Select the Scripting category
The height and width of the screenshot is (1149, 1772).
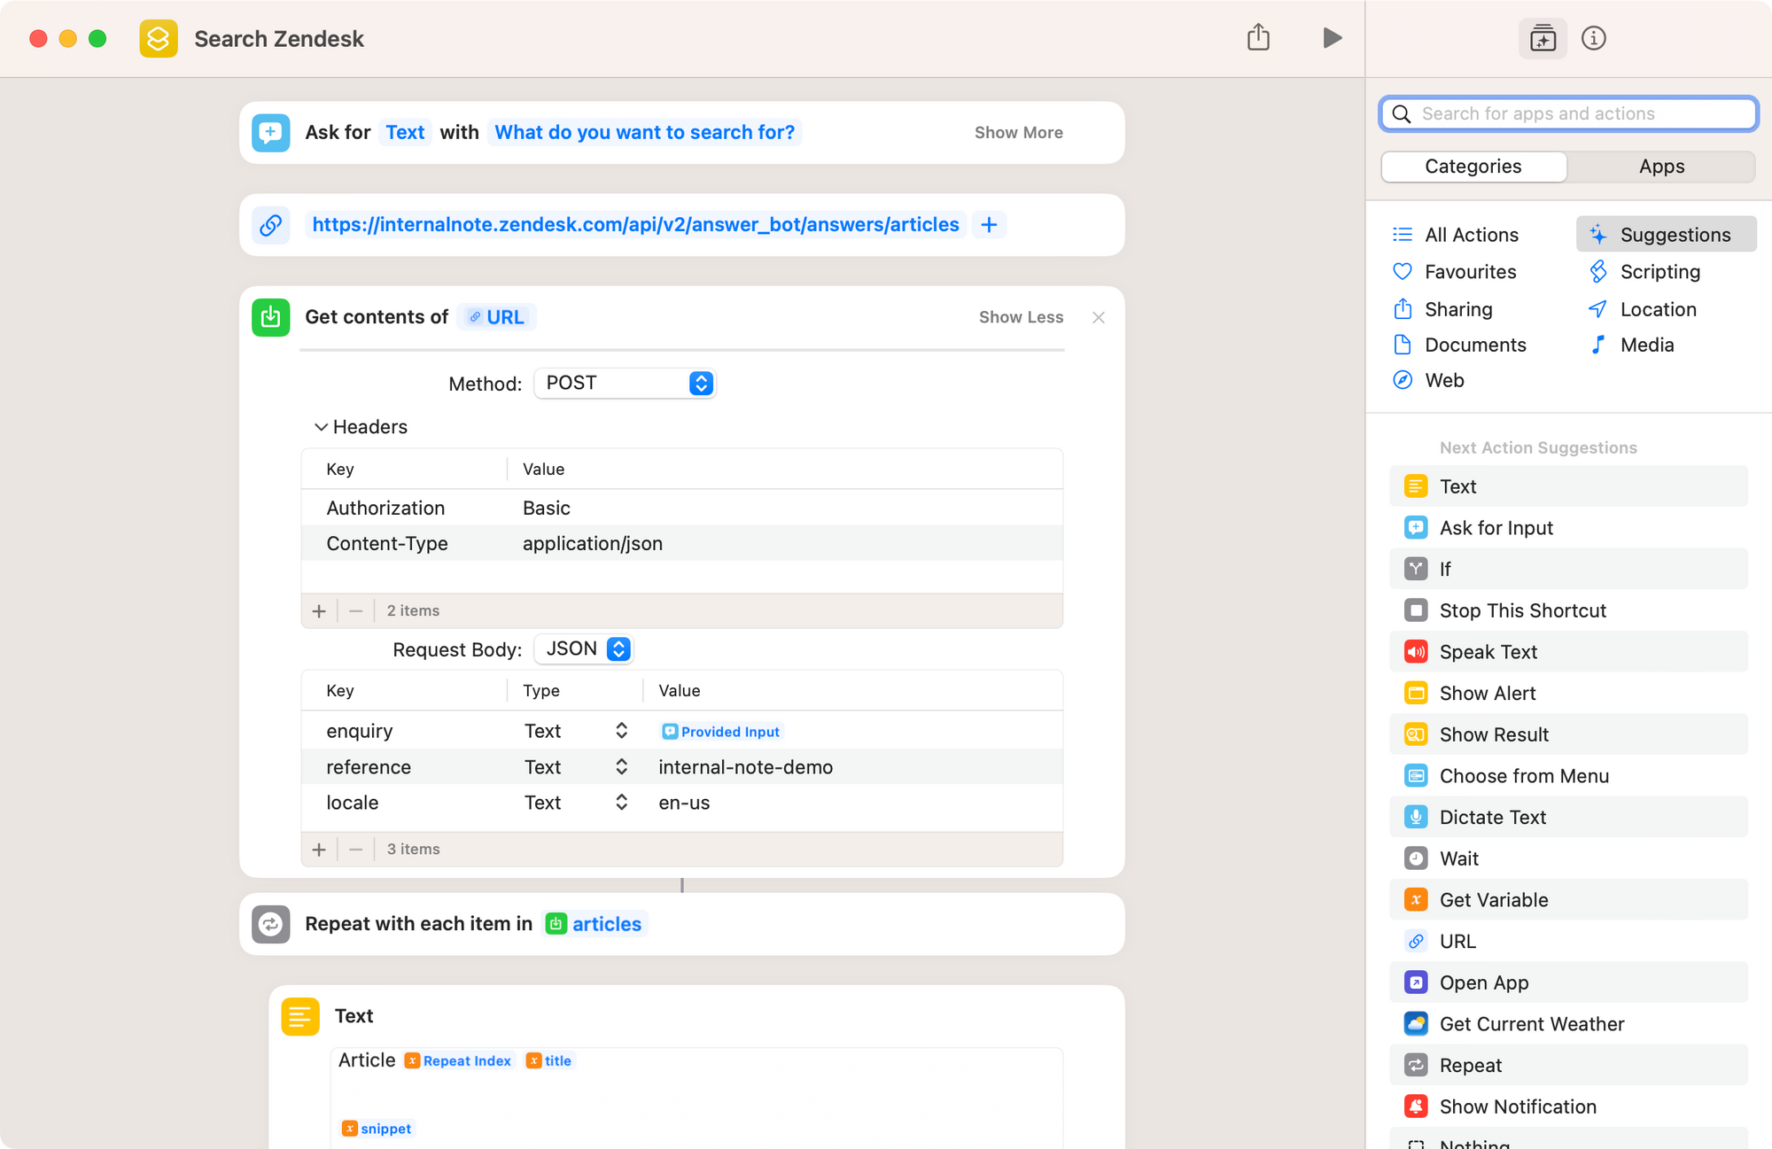[1659, 272]
